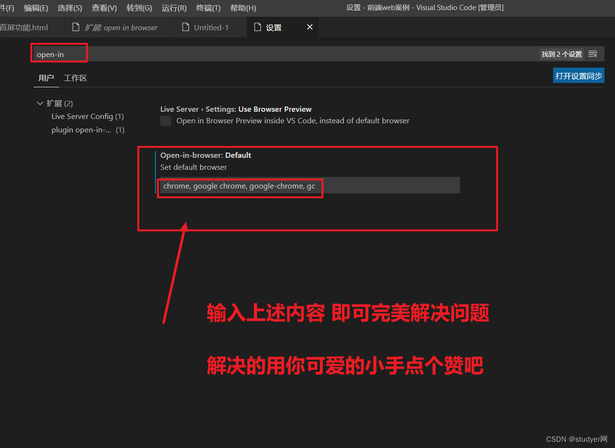The width and height of the screenshot is (615, 448).
Task: Open the 查看(V) menu
Action: (105, 8)
